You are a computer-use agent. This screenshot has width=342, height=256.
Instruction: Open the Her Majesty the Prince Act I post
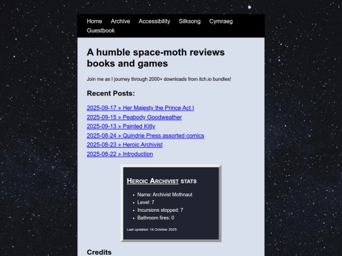(x=140, y=108)
